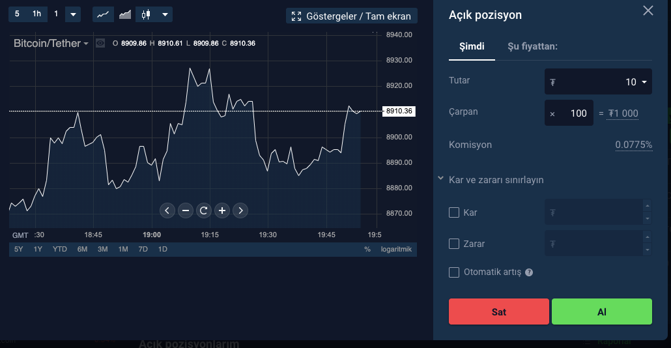671x348 pixels.
Task: Toggle eye icon next to Bitcoin/Tether
Action: pyautogui.click(x=100, y=44)
